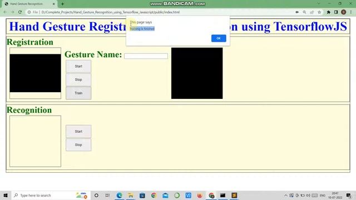Image resolution: width=356 pixels, height=200 pixels.
Task: Close the Hand Gesture Recognition tab
Action: click(x=54, y=4)
